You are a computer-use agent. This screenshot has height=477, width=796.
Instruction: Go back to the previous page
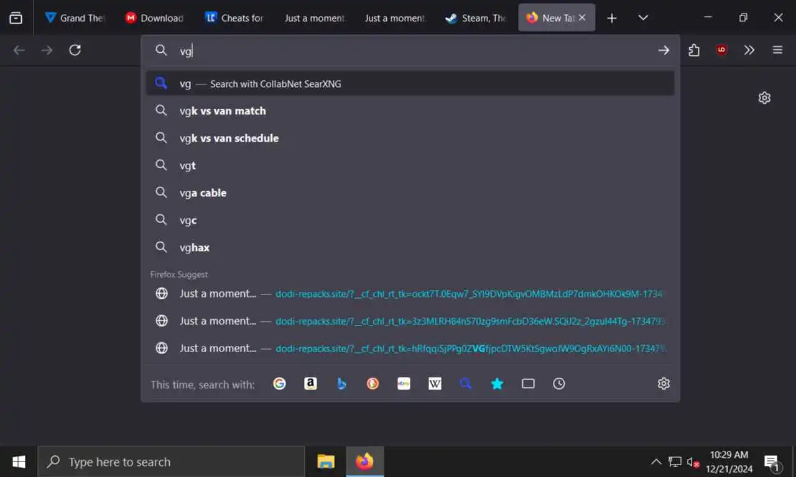pyautogui.click(x=19, y=50)
